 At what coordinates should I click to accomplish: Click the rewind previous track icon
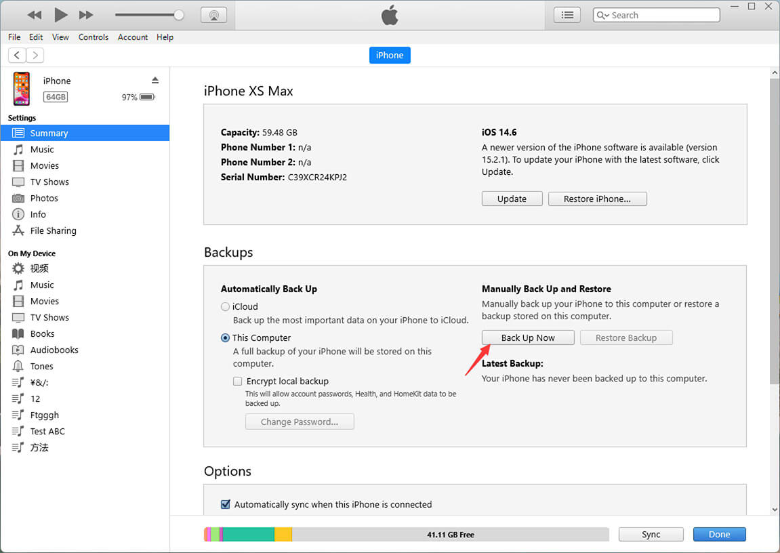(x=35, y=15)
